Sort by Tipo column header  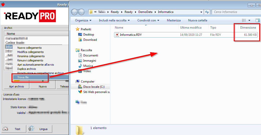213,27
